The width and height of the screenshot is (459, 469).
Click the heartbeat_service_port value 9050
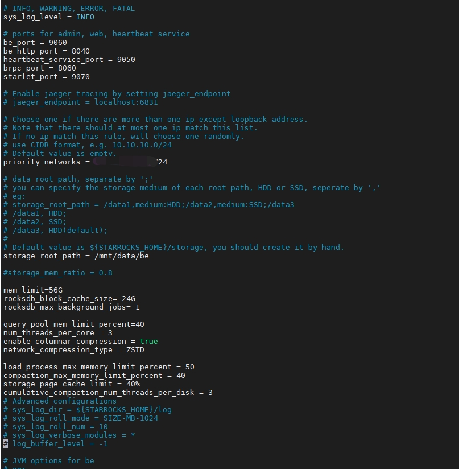pos(126,60)
